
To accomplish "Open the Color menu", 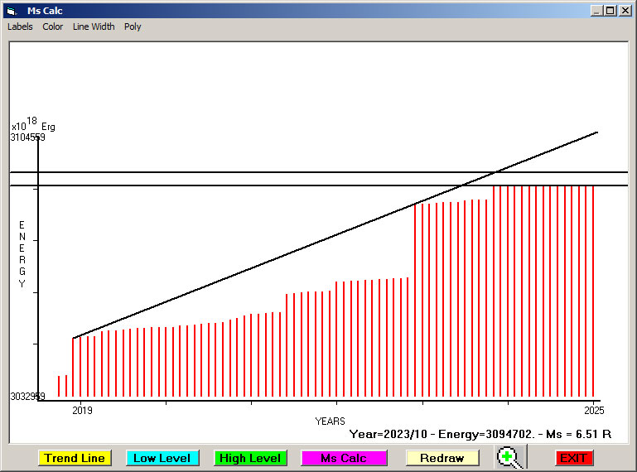I will [x=53, y=26].
